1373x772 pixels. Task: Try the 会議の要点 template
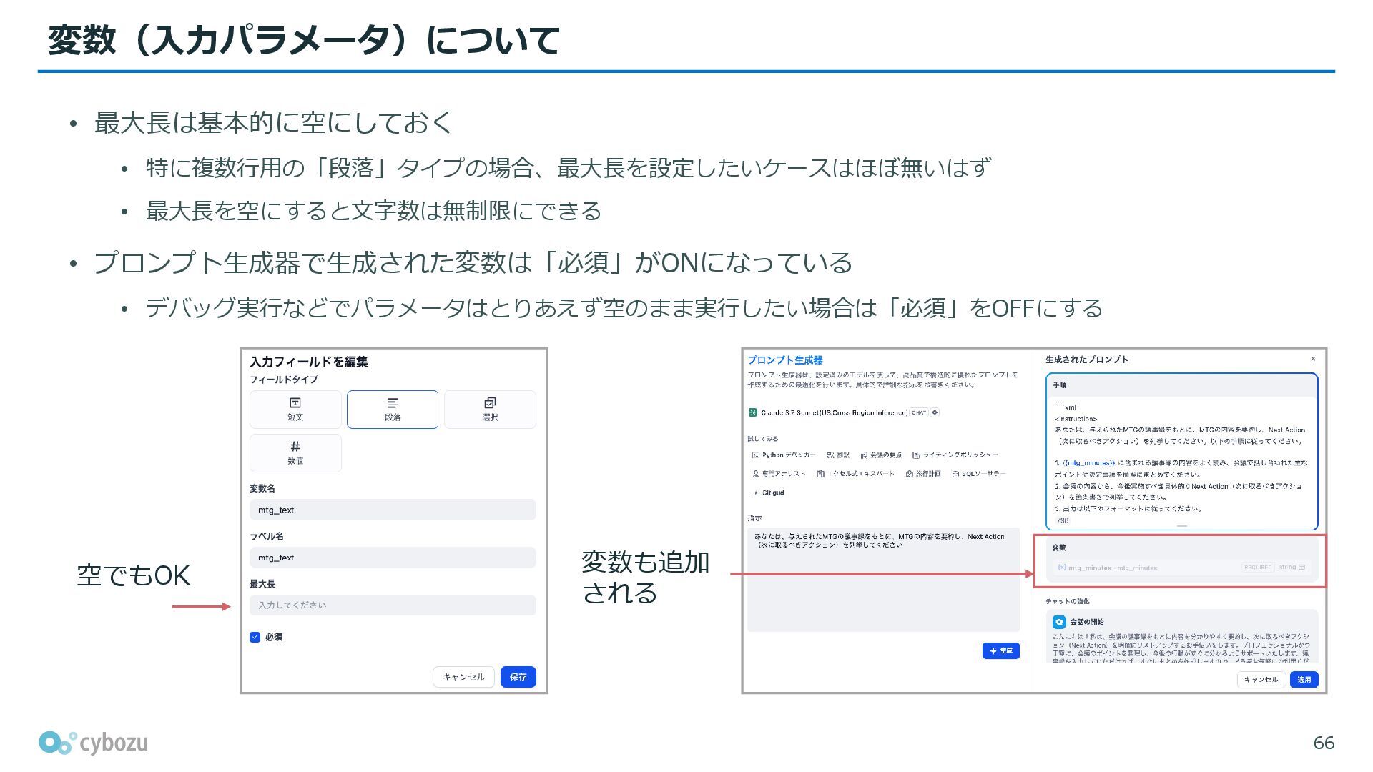tap(881, 455)
